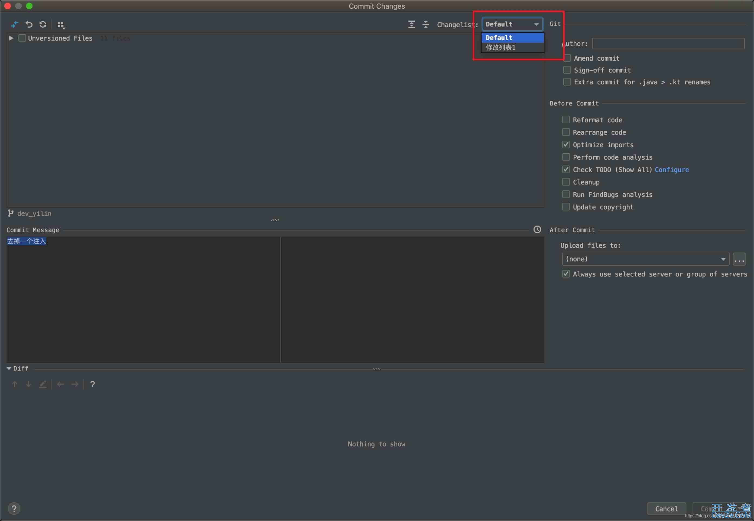This screenshot has height=521, width=754.
Task: Uncheck Optimize imports
Action: click(566, 144)
